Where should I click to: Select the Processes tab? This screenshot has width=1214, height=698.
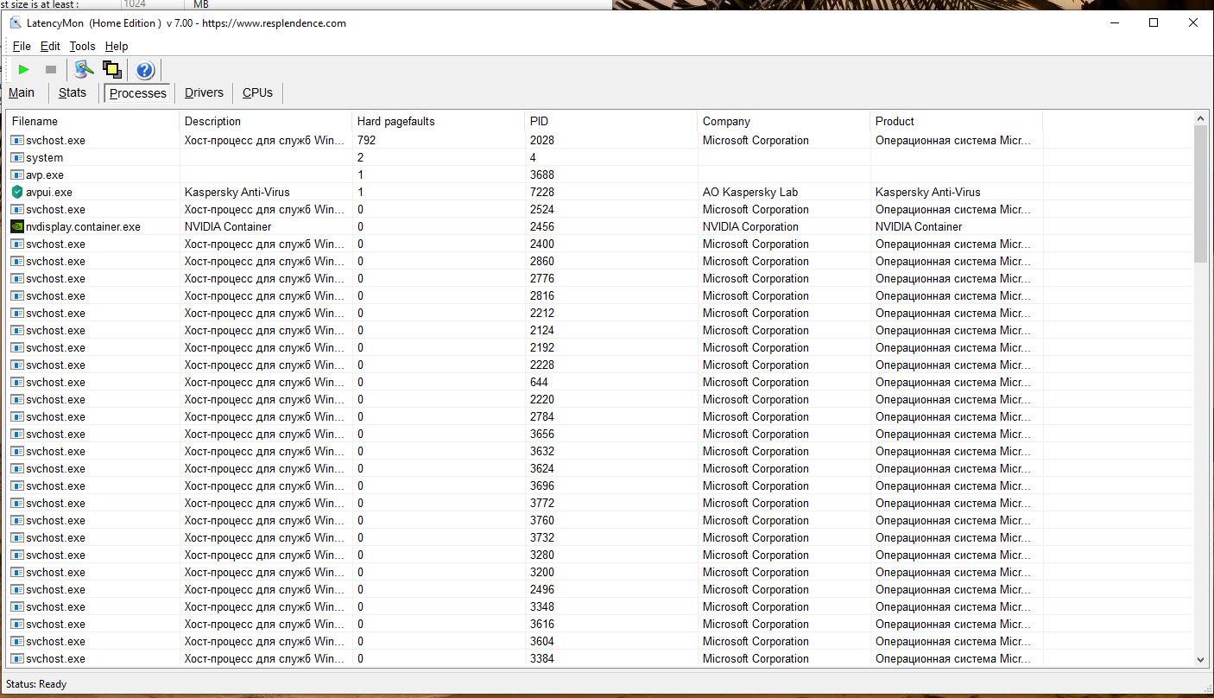pos(138,93)
